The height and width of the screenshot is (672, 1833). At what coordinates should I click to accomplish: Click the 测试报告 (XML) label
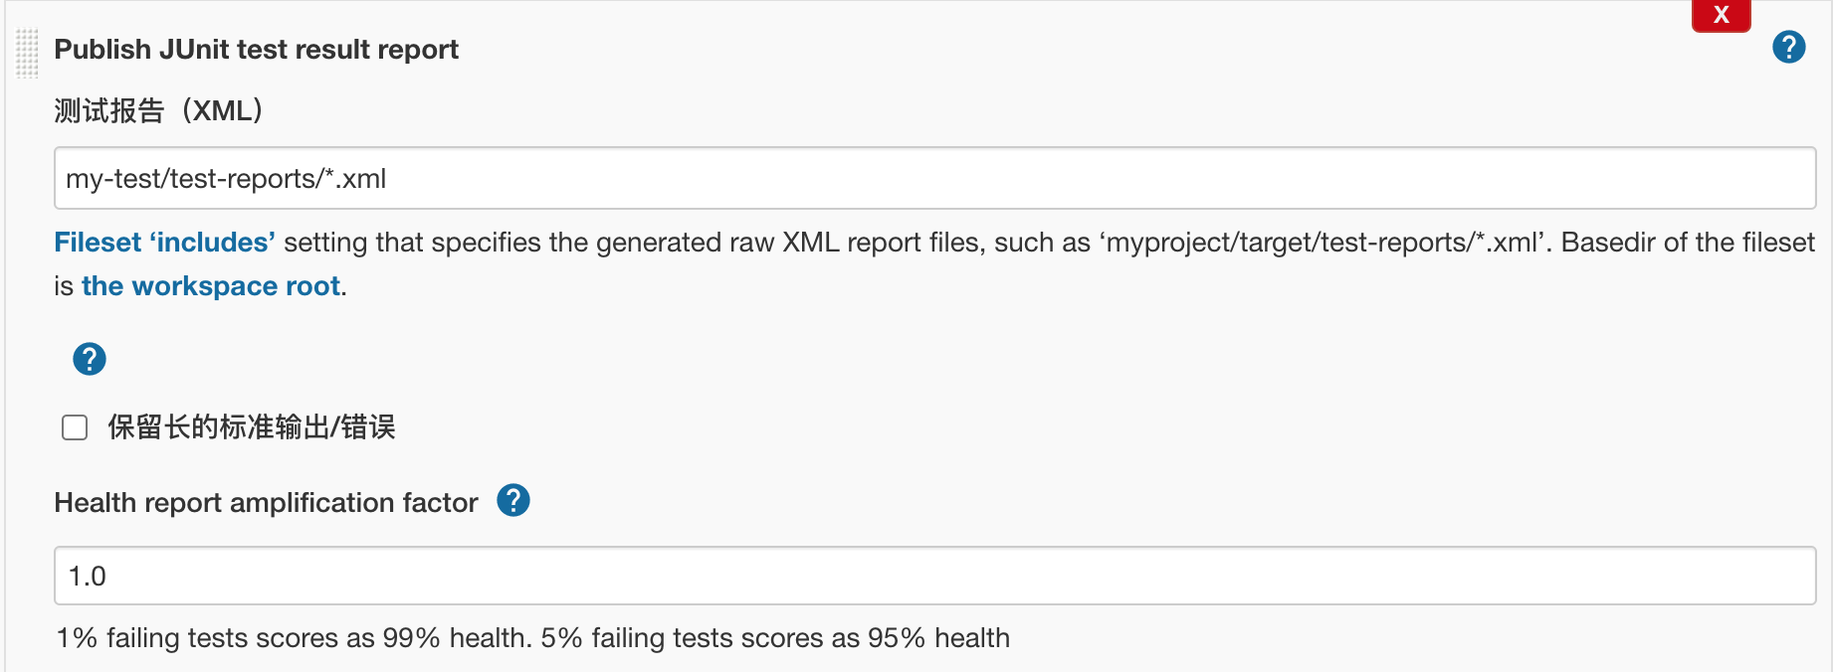158,110
